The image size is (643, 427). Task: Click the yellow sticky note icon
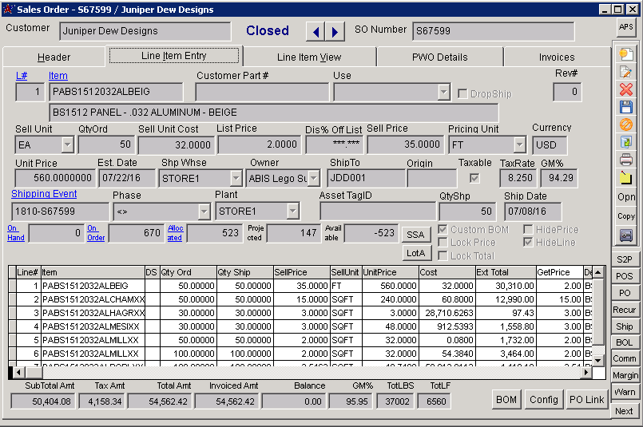pyautogui.click(x=626, y=177)
